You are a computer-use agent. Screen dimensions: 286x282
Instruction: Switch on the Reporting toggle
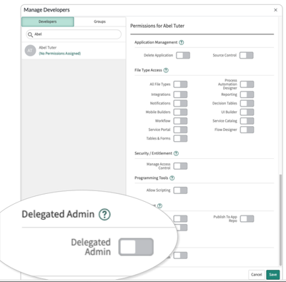(x=247, y=94)
